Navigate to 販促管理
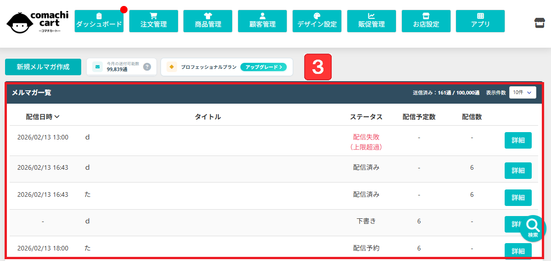Image resolution: width=551 pixels, height=261 pixels. [x=372, y=21]
